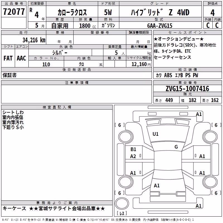Click the overall evaluation score 4
Screen dimensions: 223x223
(212, 13)
